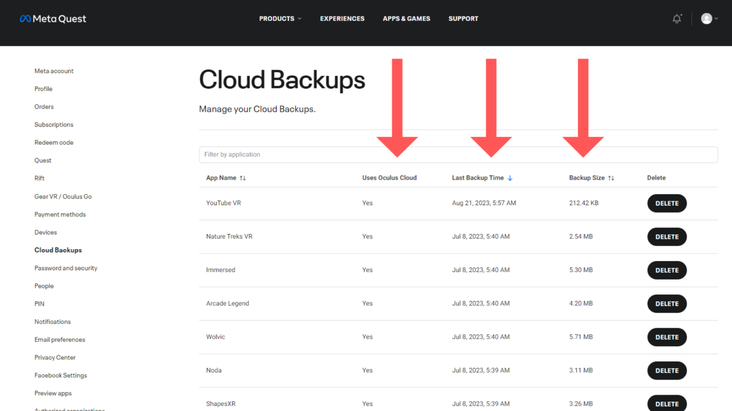Screen dimensions: 732x411
Task: Delete the Arcade Legend backup
Action: pos(667,303)
